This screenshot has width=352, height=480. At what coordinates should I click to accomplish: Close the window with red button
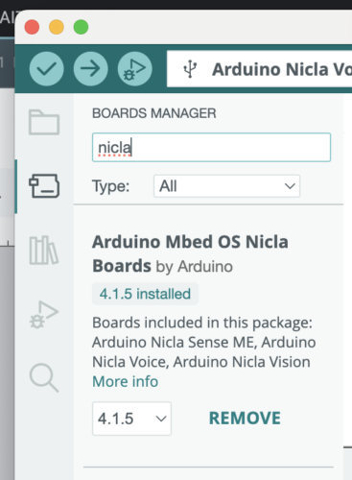32,27
